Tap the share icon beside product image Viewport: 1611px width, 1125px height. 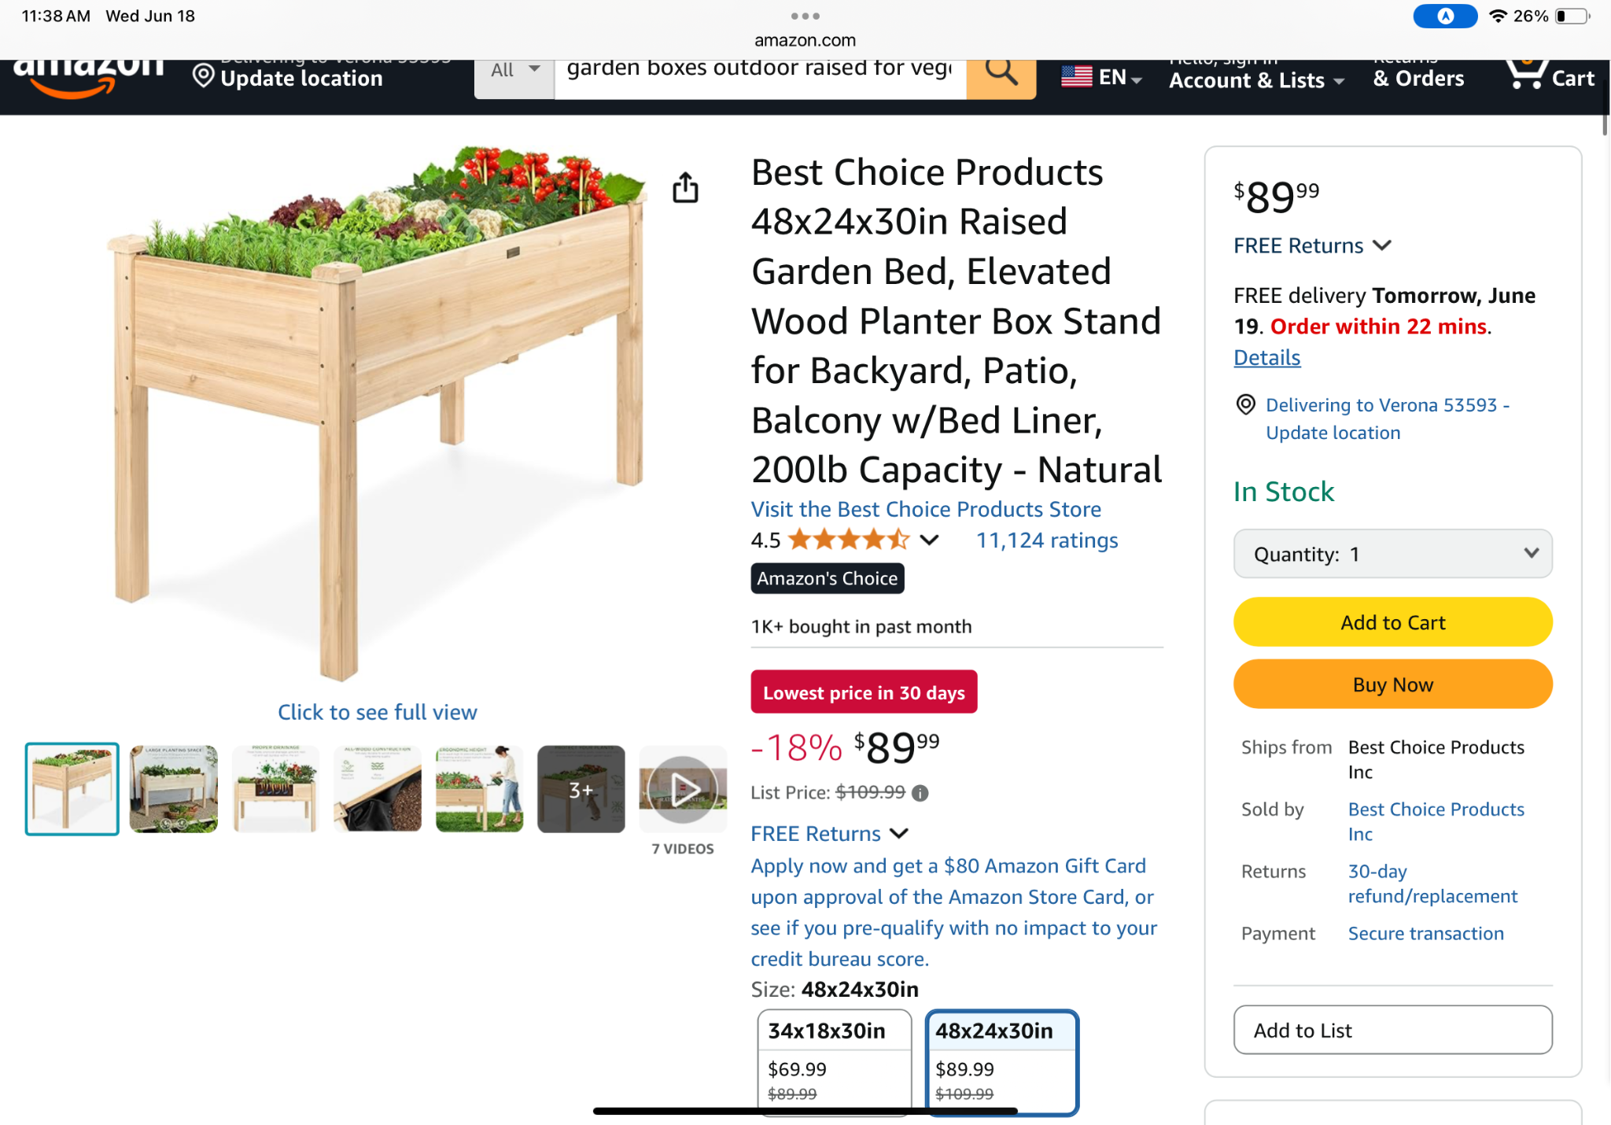click(x=685, y=187)
